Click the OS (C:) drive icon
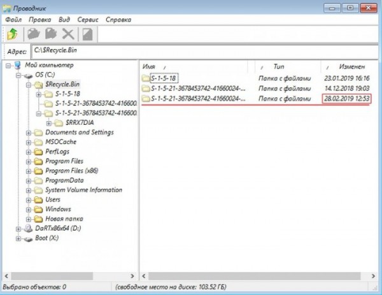382x295 pixels. 28,76
